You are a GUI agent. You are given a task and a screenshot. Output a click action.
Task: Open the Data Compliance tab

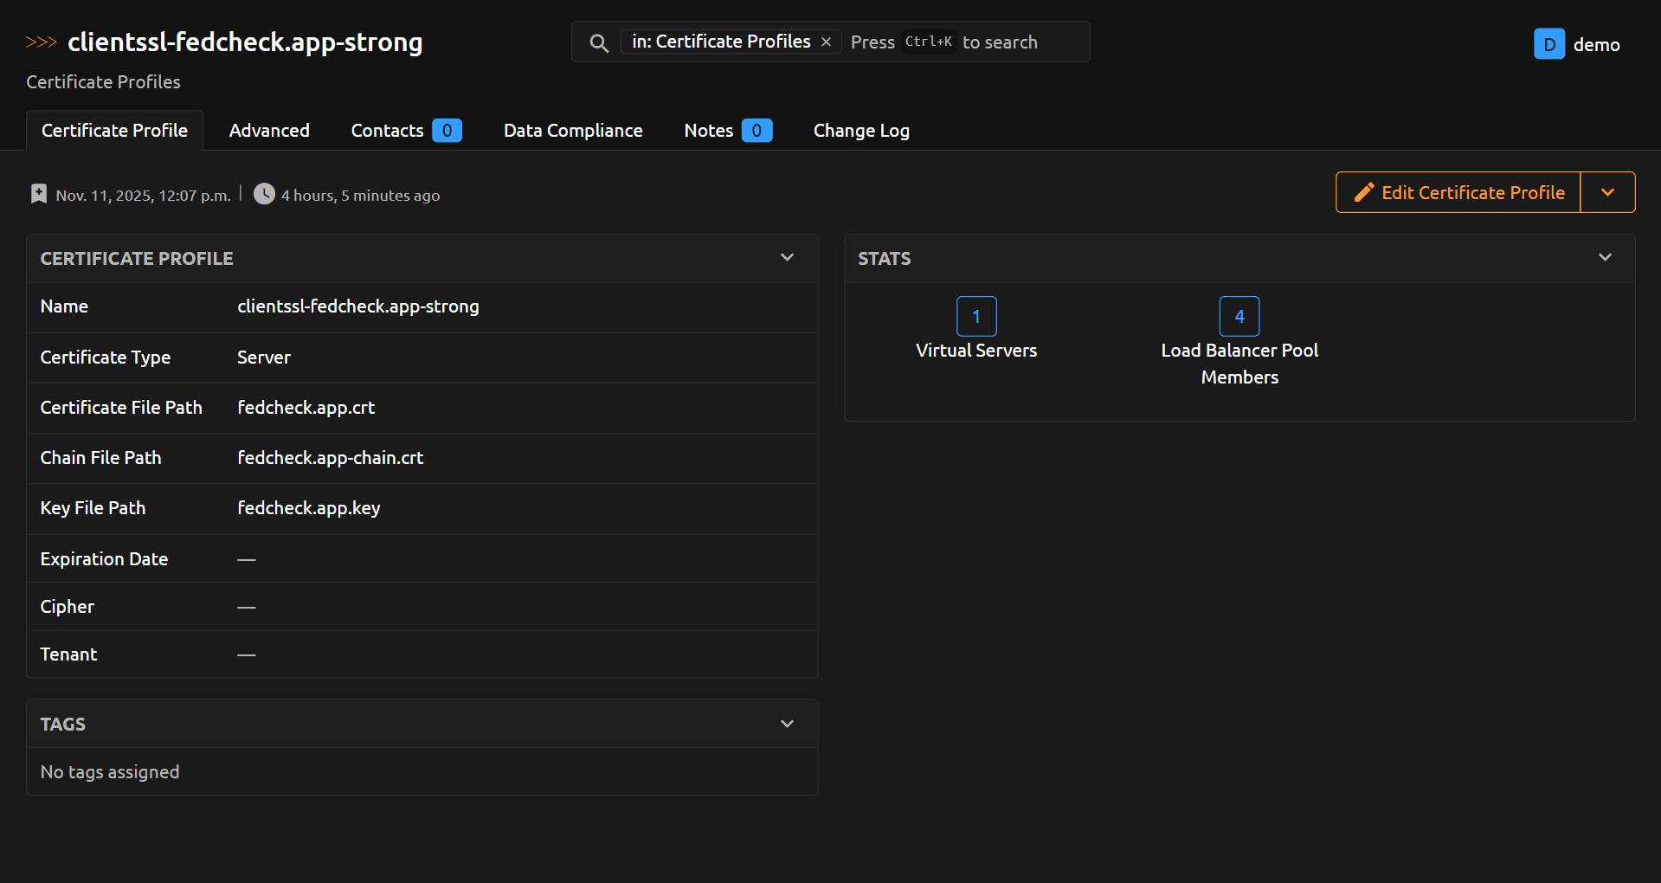[573, 131]
